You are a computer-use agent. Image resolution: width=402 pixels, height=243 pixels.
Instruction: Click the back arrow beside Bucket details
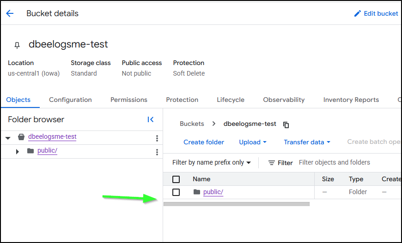point(10,13)
